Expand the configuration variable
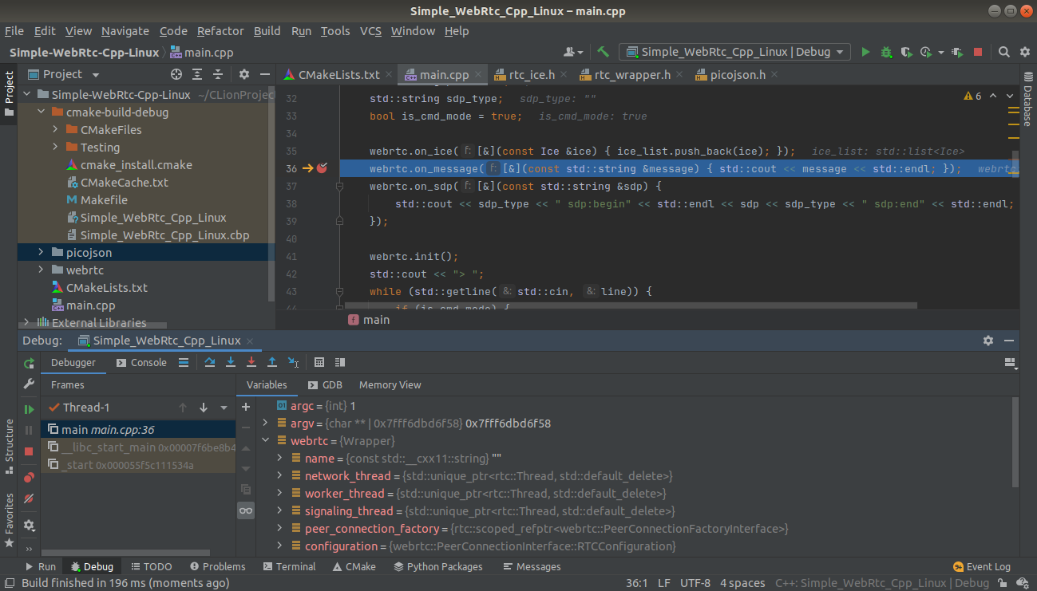 279,546
